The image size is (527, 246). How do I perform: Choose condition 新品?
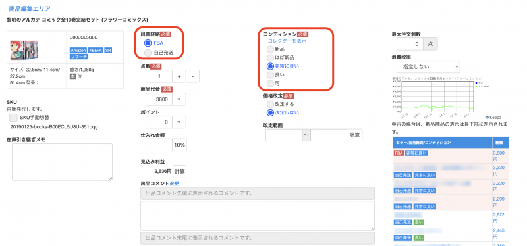pyautogui.click(x=270, y=49)
